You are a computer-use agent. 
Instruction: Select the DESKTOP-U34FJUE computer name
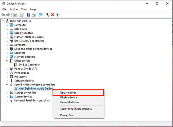[21, 21]
